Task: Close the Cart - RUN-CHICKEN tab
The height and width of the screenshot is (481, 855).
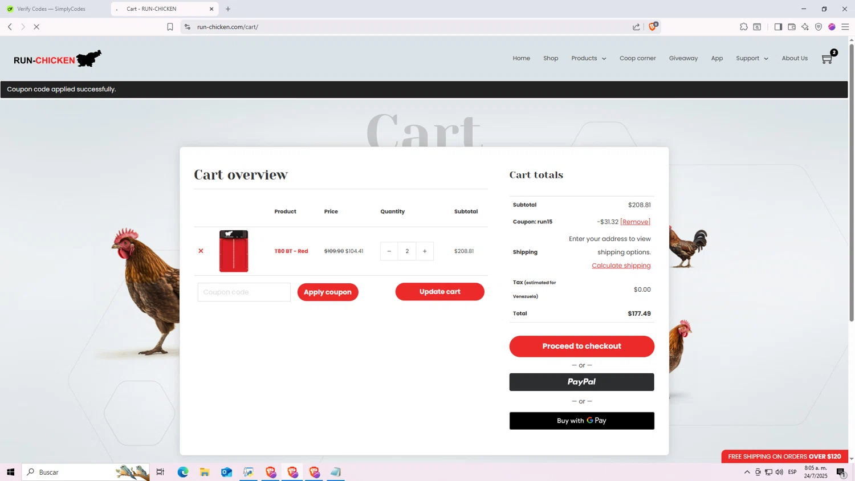Action: 211,9
